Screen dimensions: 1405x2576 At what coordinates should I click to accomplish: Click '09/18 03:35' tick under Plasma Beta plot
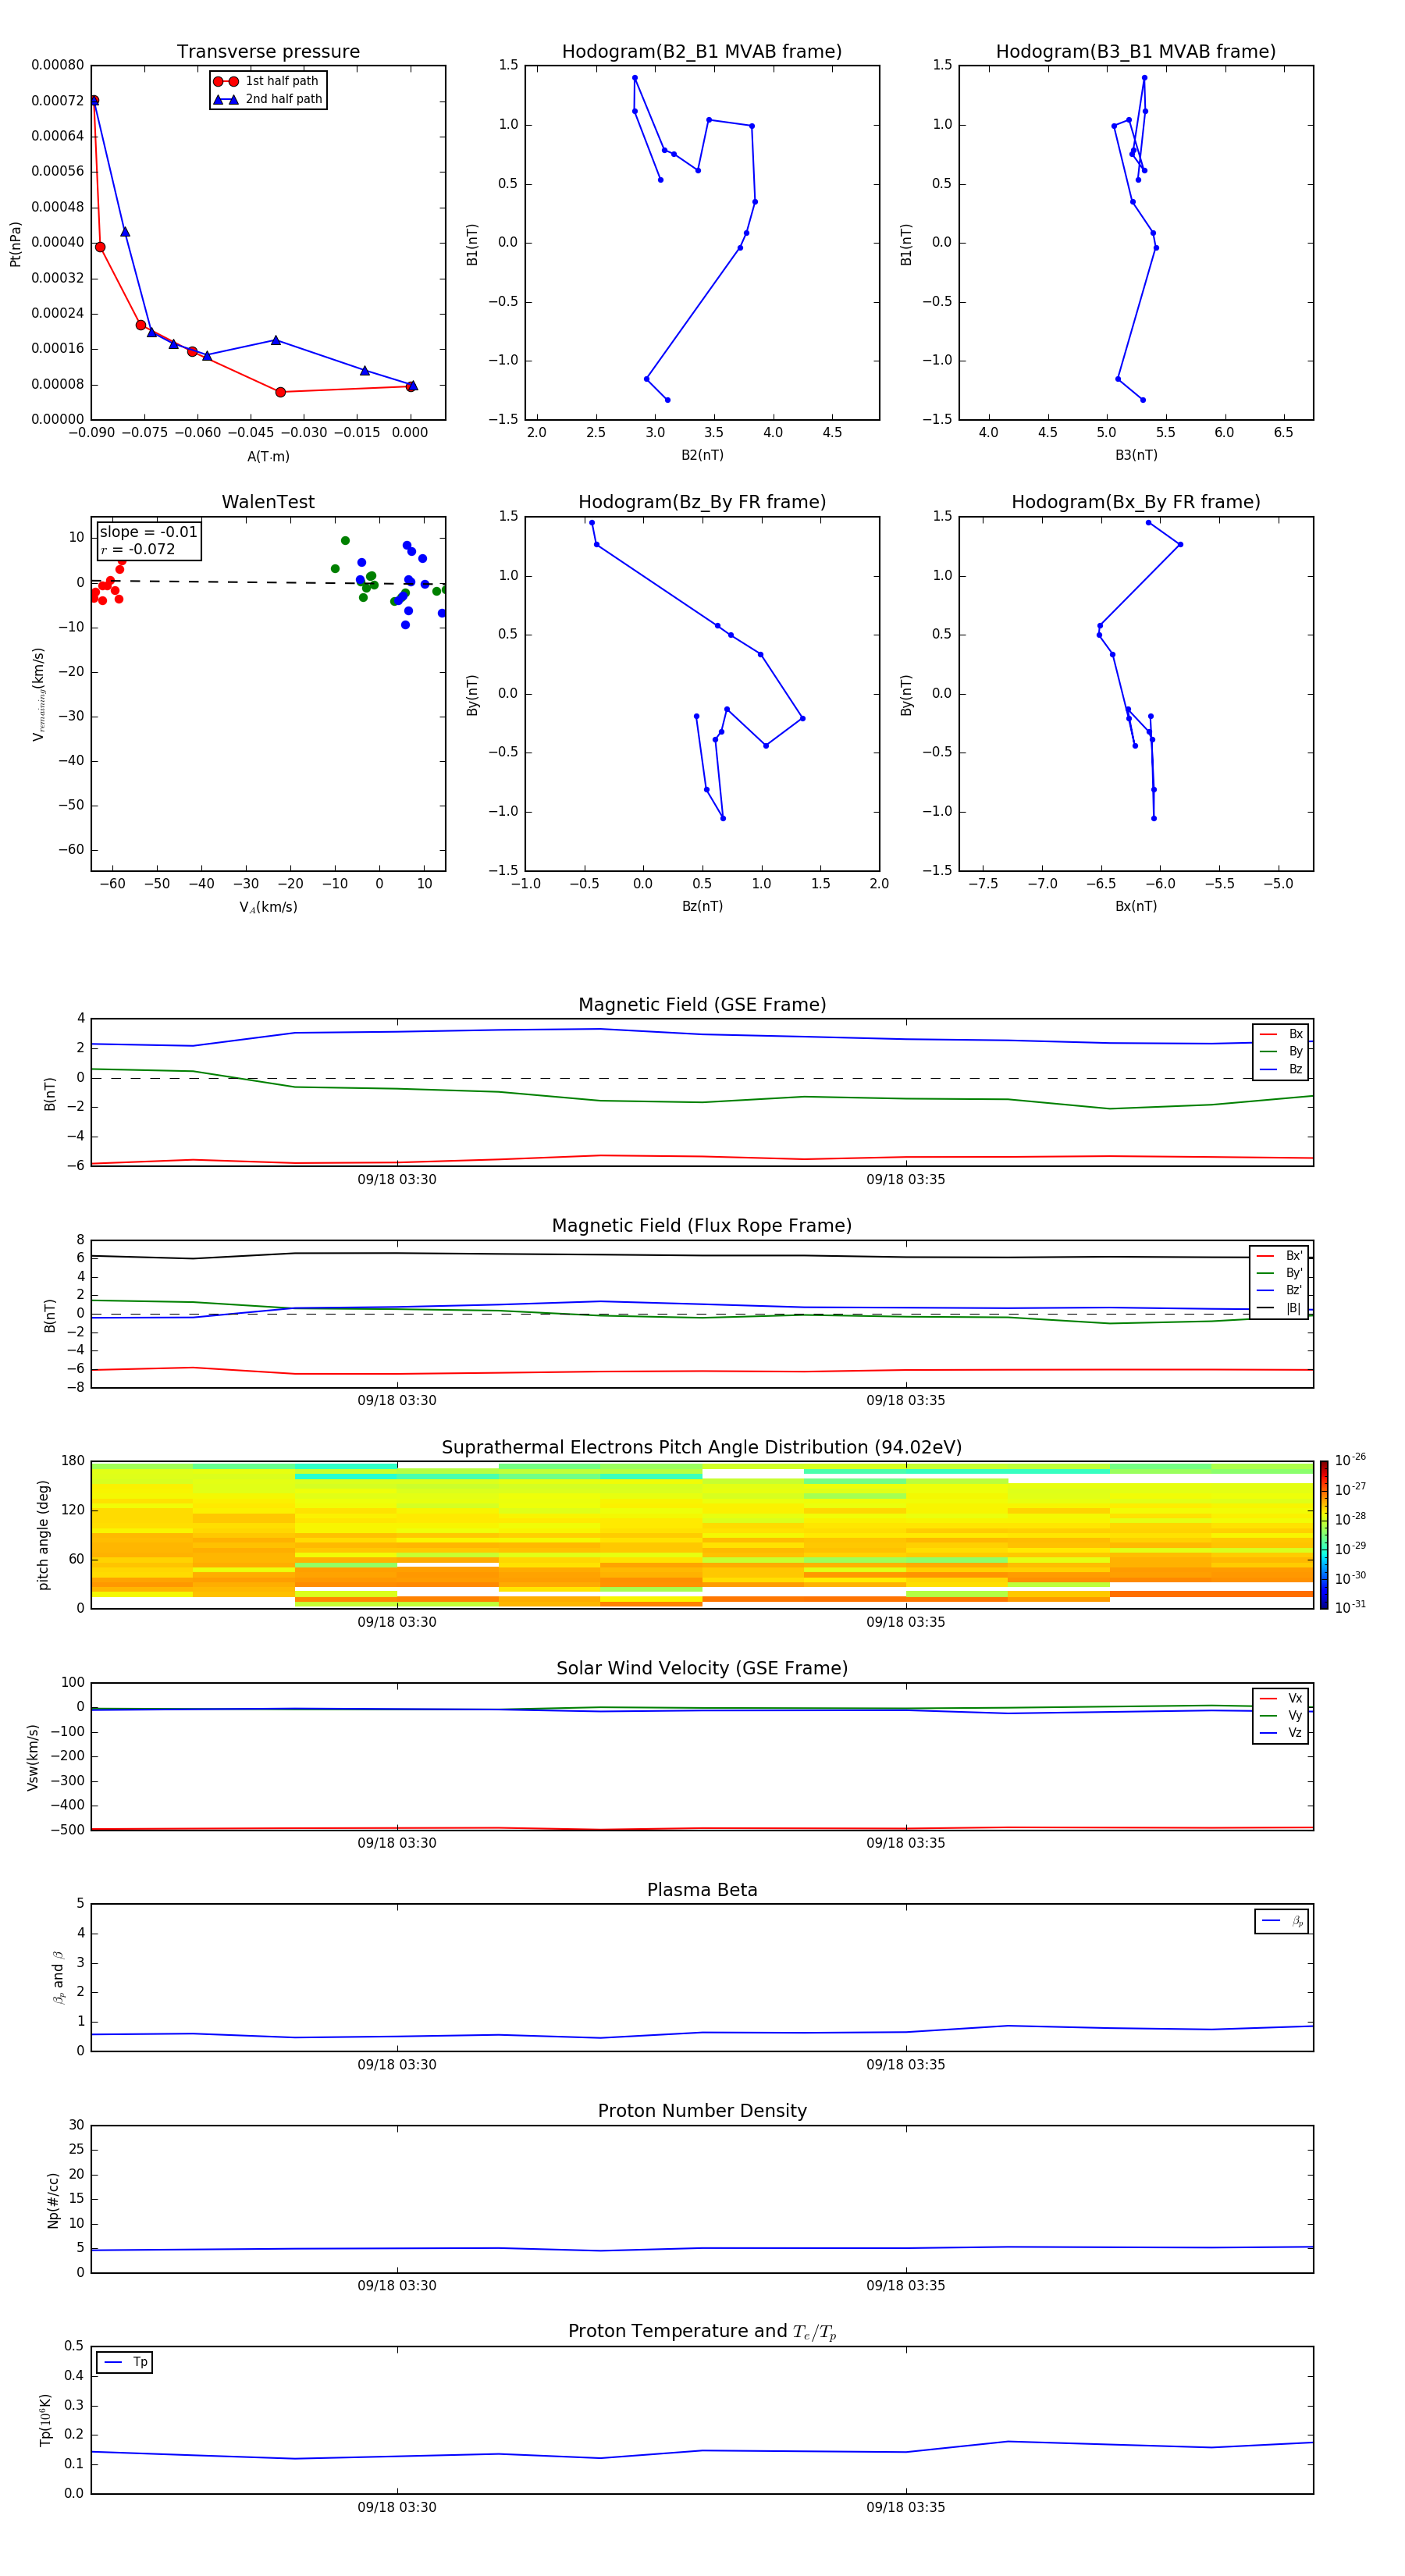click(906, 2065)
